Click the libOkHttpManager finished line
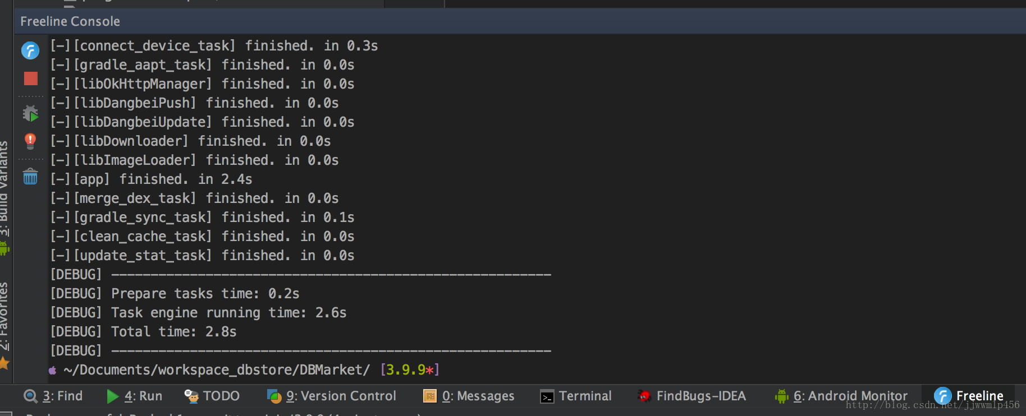This screenshot has height=416, width=1026. [202, 84]
